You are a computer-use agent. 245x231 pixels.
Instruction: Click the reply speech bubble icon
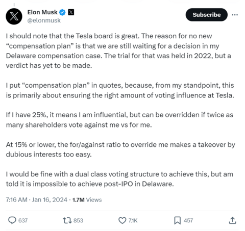[12, 220]
